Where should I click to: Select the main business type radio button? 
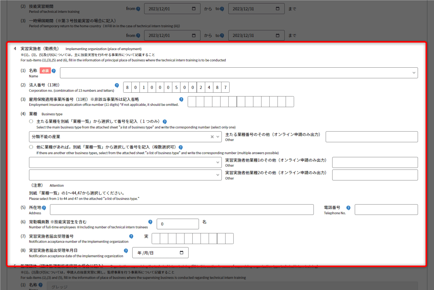(x=31, y=121)
